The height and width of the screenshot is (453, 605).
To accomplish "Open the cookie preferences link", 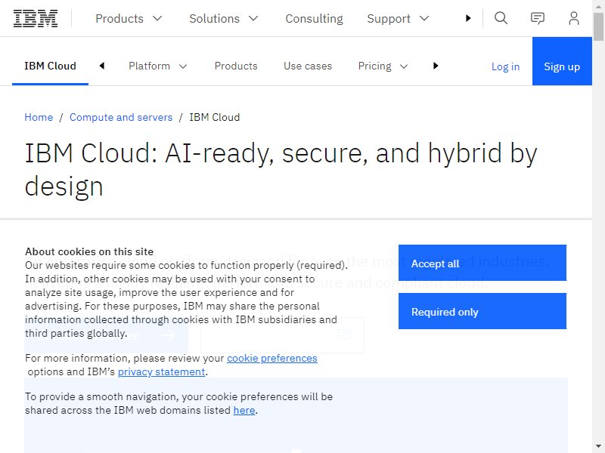I will pos(272,358).
